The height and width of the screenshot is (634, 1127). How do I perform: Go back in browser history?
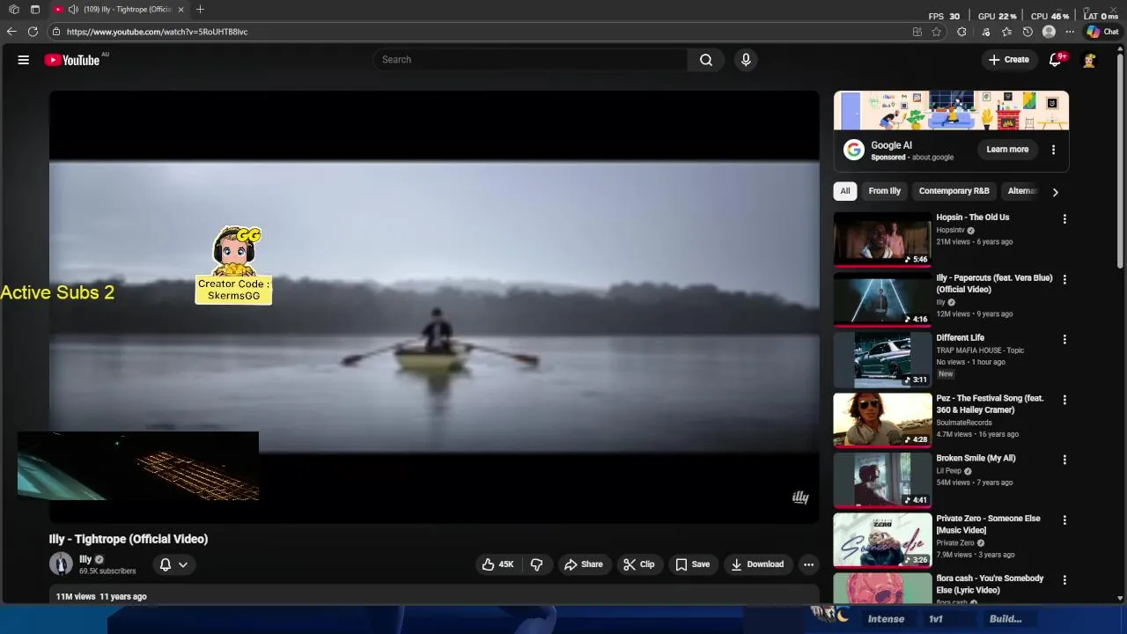11,32
